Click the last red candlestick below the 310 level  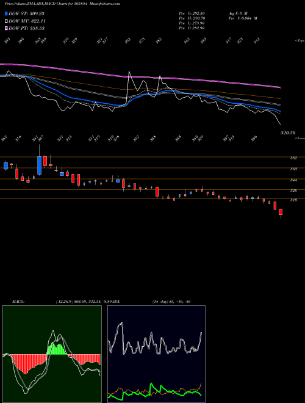(x=281, y=212)
